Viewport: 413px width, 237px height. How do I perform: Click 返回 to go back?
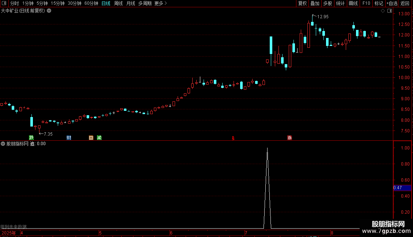(405, 3)
